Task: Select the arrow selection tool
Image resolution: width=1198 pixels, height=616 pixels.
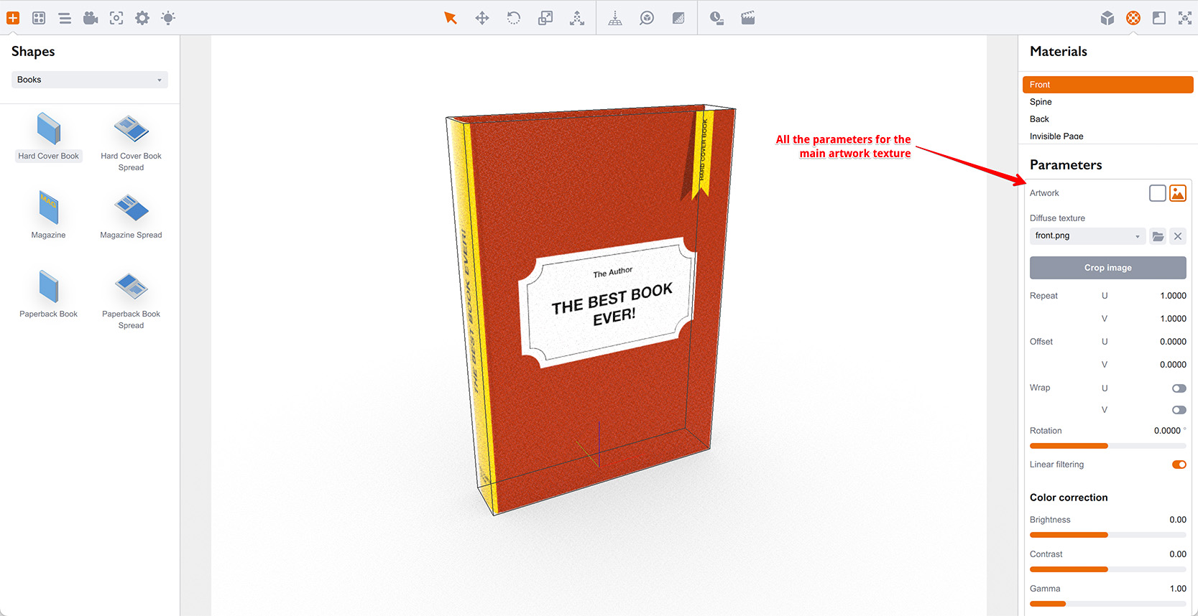Action: [x=451, y=18]
